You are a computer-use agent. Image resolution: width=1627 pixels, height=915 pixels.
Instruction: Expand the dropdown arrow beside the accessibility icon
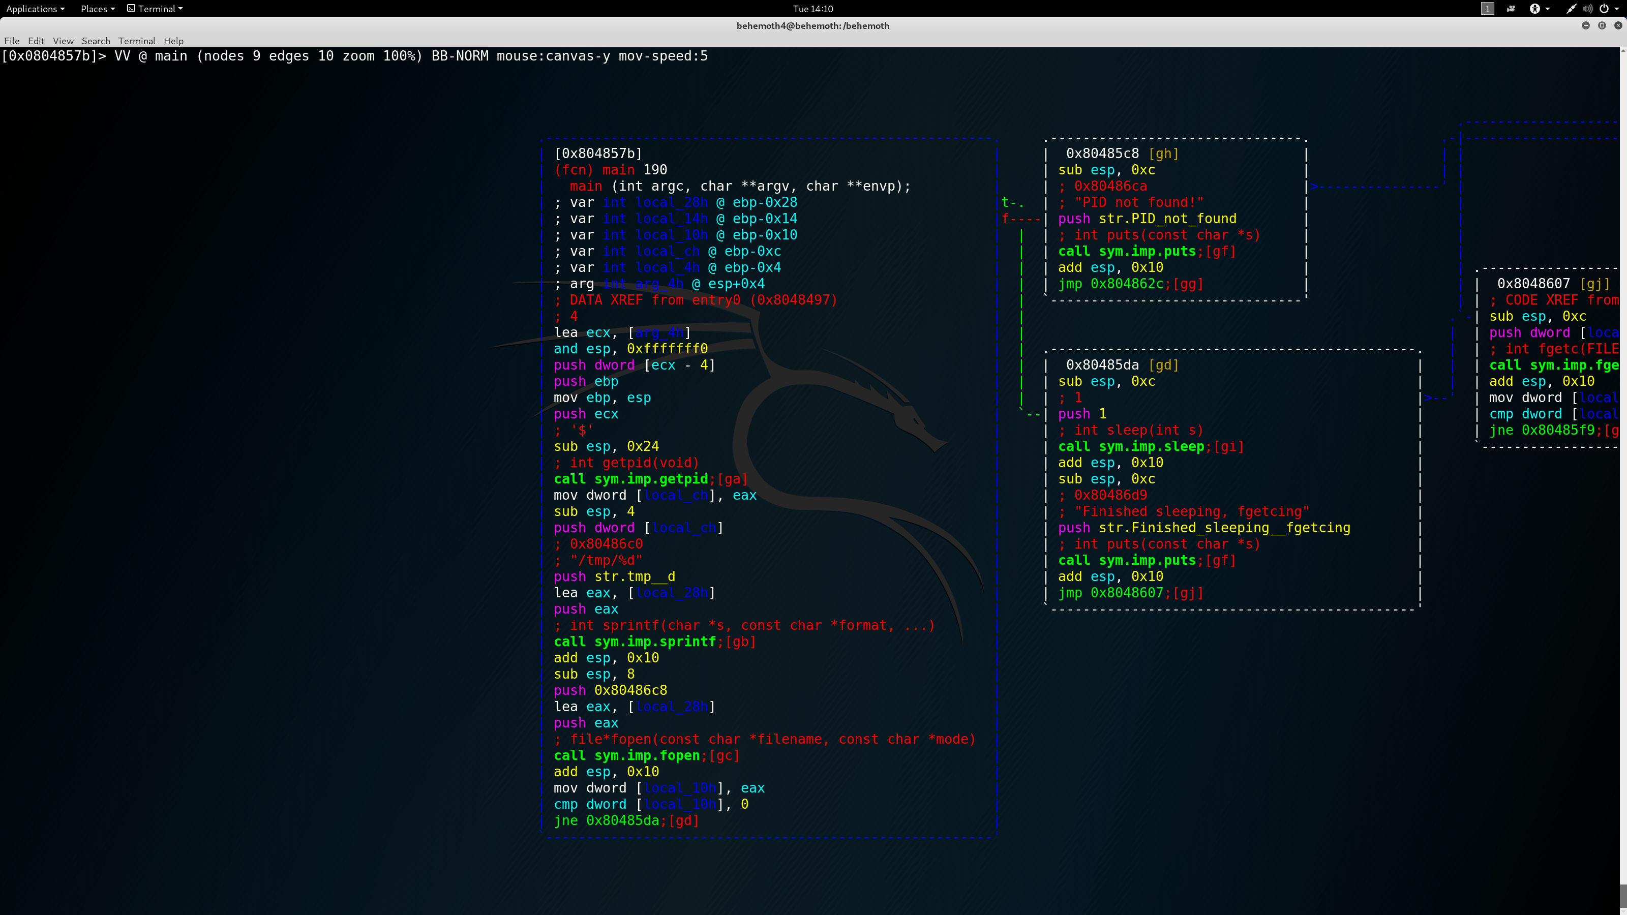1547,9
